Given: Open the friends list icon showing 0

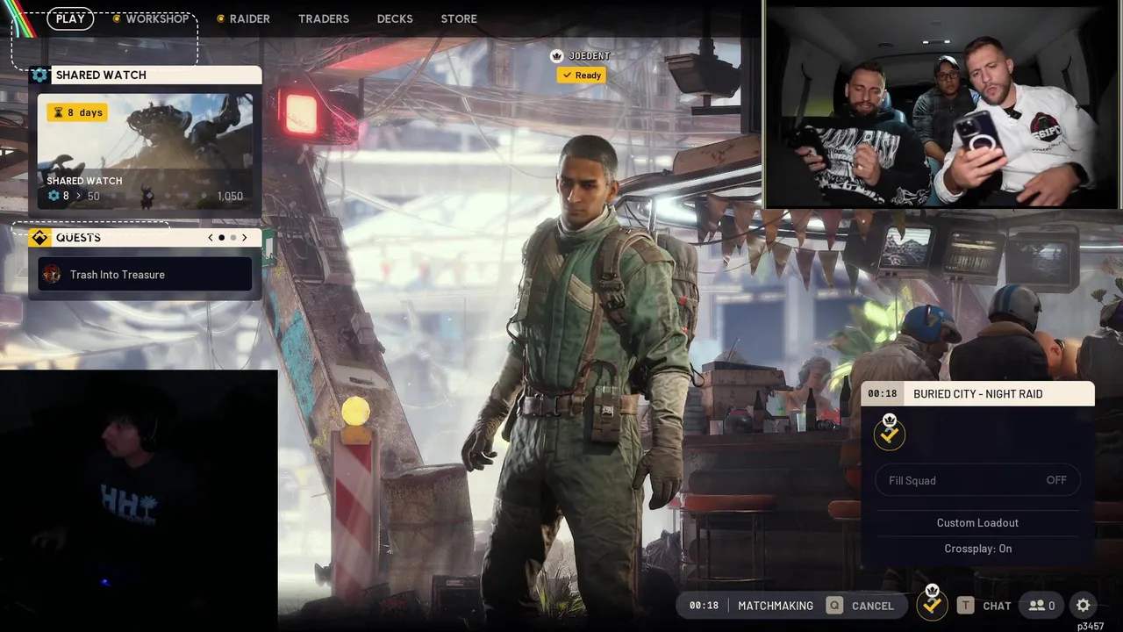Looking at the screenshot, I should (1042, 606).
